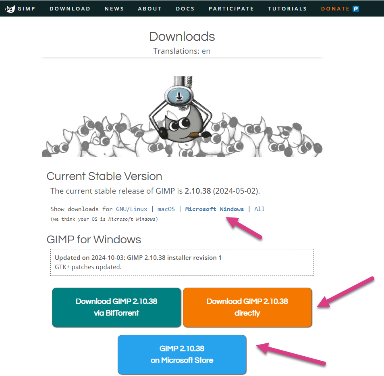The image size is (384, 376).
Task: Go to the News page
Action: coord(114,9)
